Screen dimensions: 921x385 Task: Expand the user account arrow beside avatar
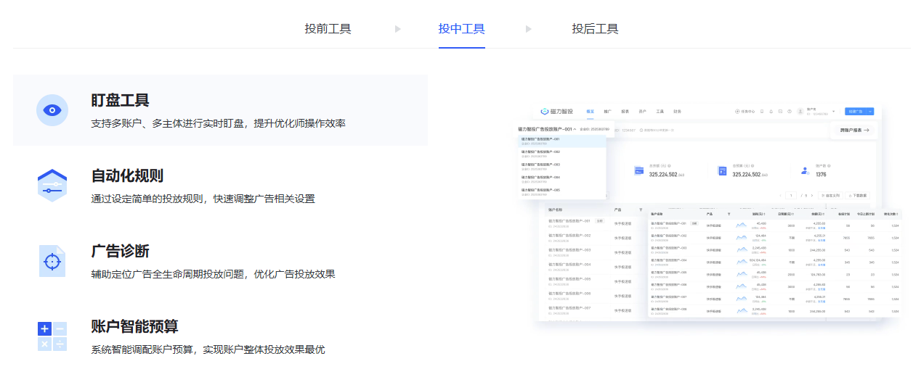coord(833,111)
